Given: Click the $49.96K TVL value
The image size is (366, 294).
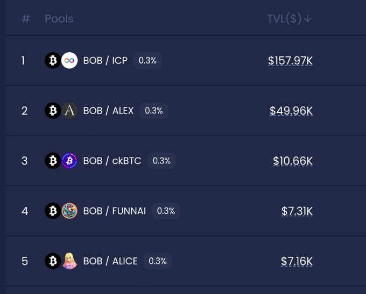Looking at the screenshot, I should pyautogui.click(x=291, y=111).
